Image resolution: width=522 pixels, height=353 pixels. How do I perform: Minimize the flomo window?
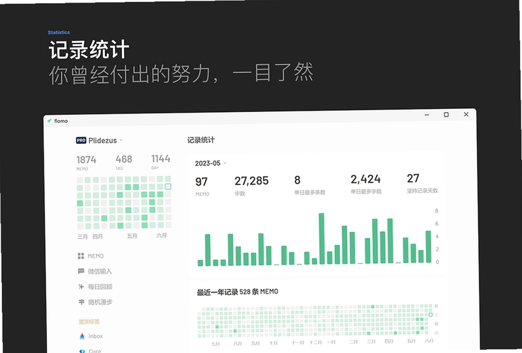coord(427,115)
